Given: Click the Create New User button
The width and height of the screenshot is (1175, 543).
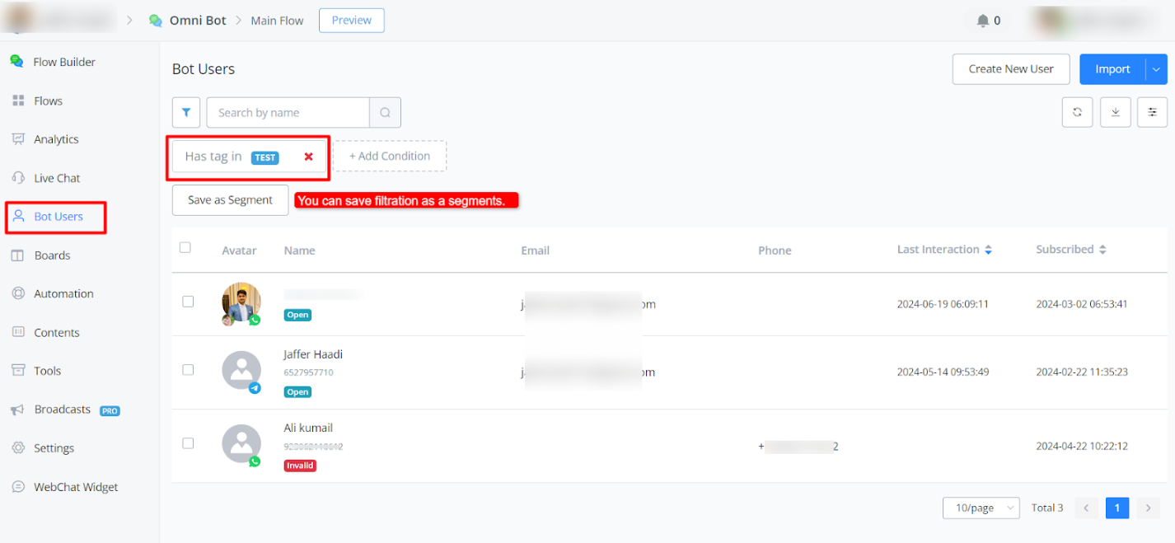Looking at the screenshot, I should (1010, 69).
